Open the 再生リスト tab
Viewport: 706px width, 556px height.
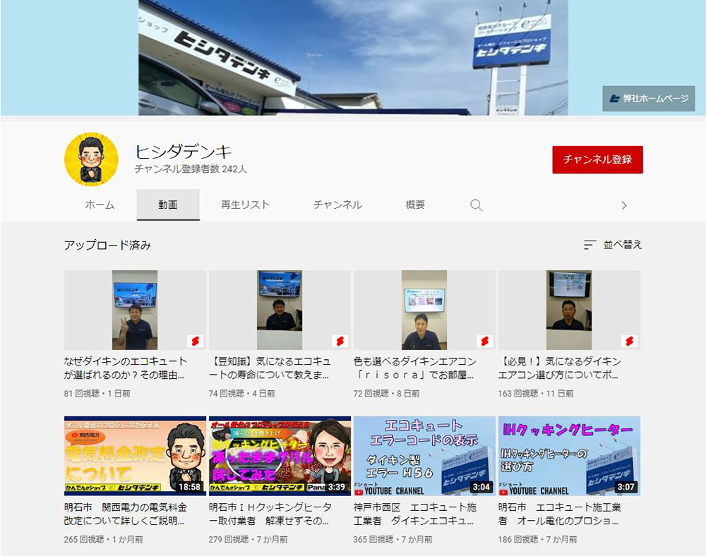coord(246,205)
